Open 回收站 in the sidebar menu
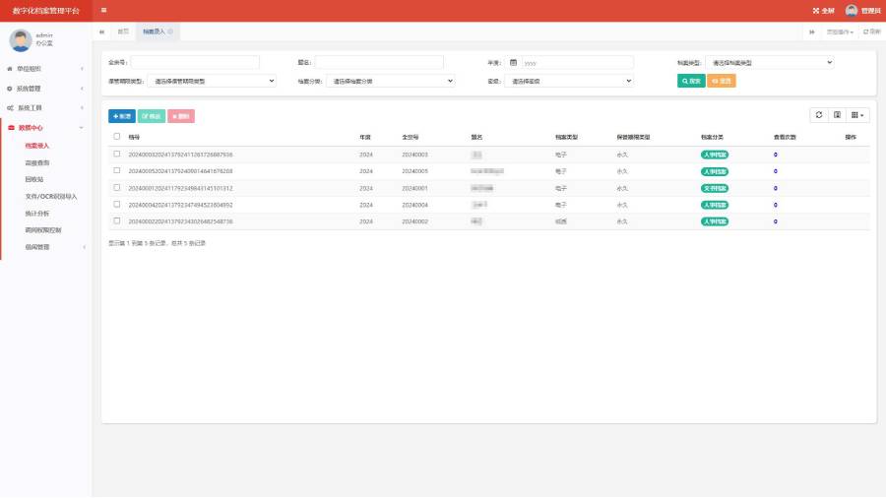The width and height of the screenshot is (886, 499). click(x=33, y=179)
